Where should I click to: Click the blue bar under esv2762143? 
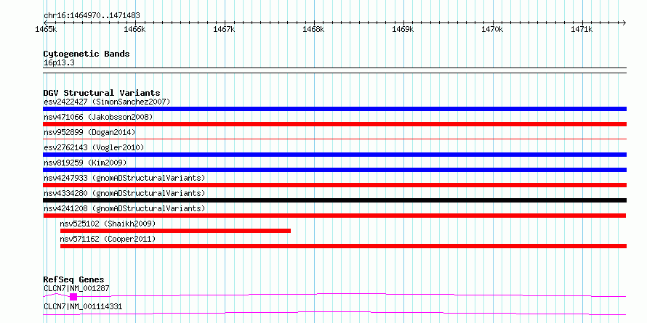pyautogui.click(x=334, y=155)
